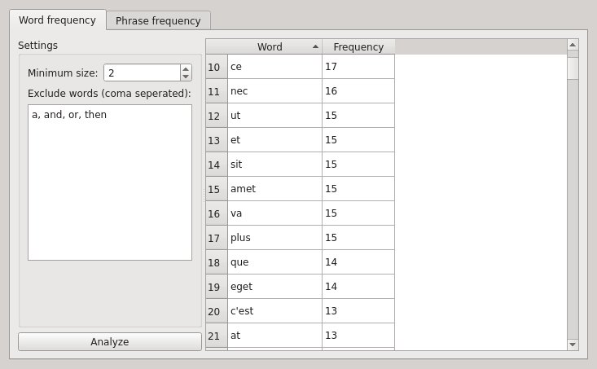597x369 pixels.
Task: Click the scrollbar up arrow
Action: coord(573,45)
